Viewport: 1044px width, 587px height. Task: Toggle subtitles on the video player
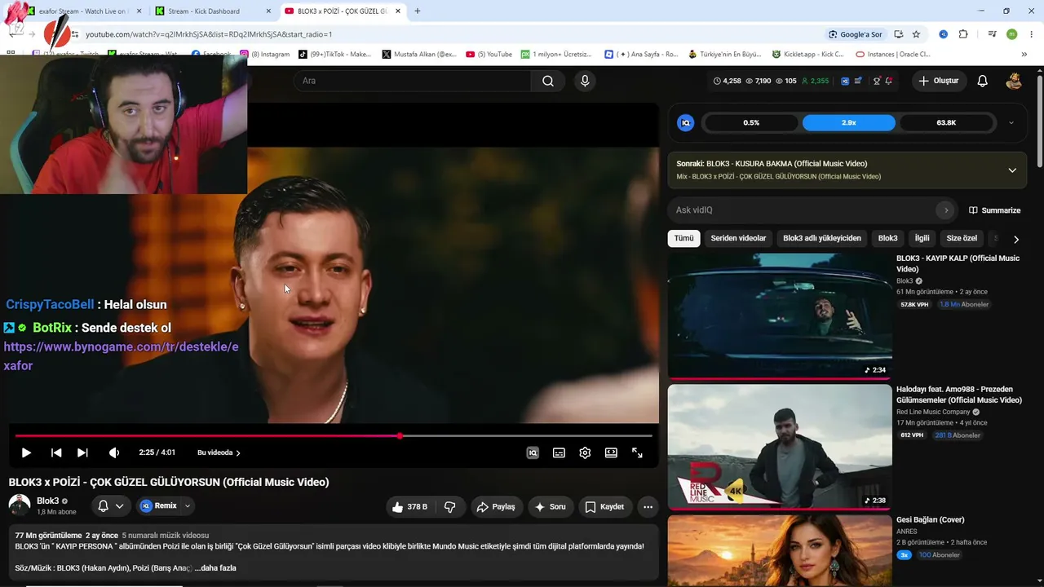point(559,452)
